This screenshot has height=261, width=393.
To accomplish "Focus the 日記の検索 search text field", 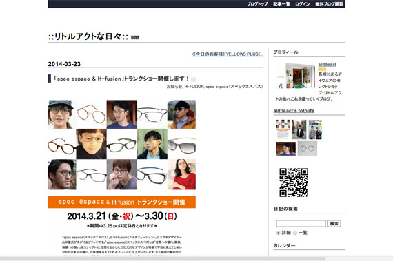I will [301, 223].
